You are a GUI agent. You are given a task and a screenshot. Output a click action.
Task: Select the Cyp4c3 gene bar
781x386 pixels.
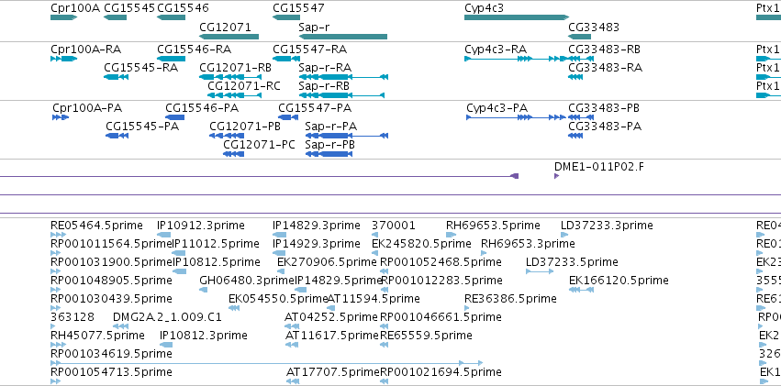click(x=517, y=17)
